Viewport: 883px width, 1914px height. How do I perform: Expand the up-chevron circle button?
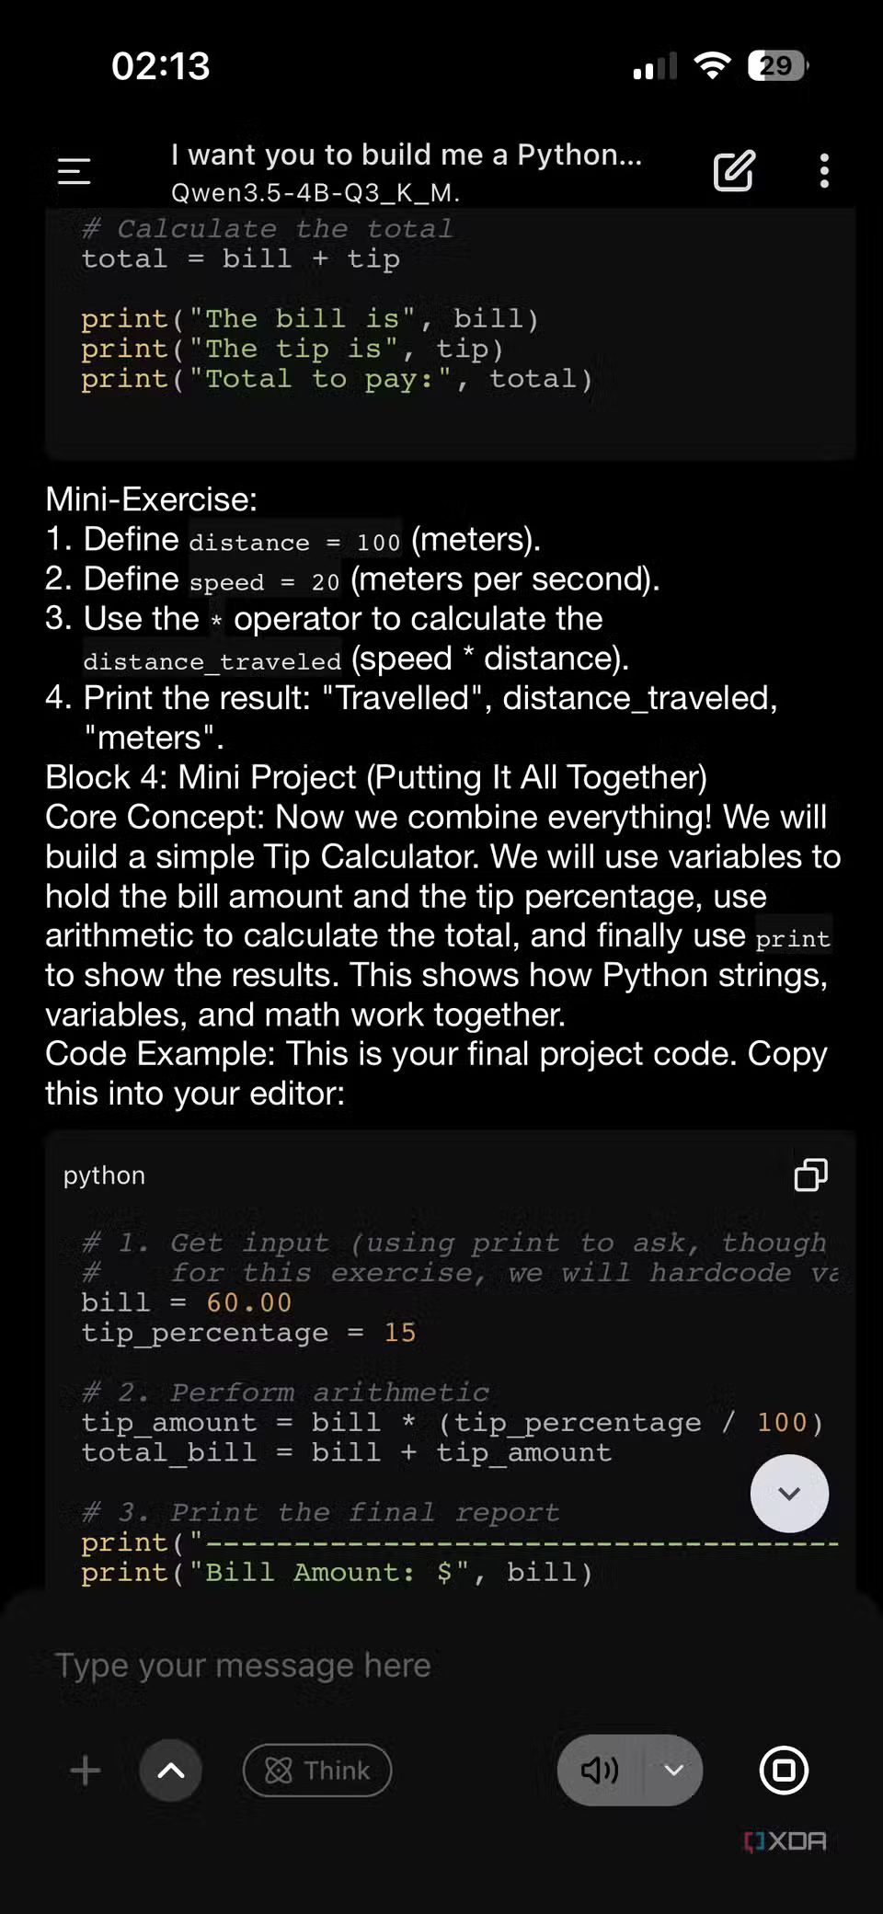(171, 1770)
